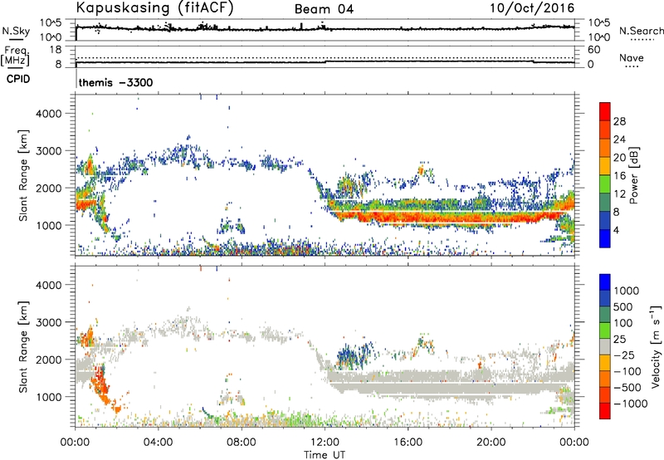The height and width of the screenshot is (460, 664).
Task: Click the '-1000' tick on the Velocity color bar
Action: [x=630, y=404]
